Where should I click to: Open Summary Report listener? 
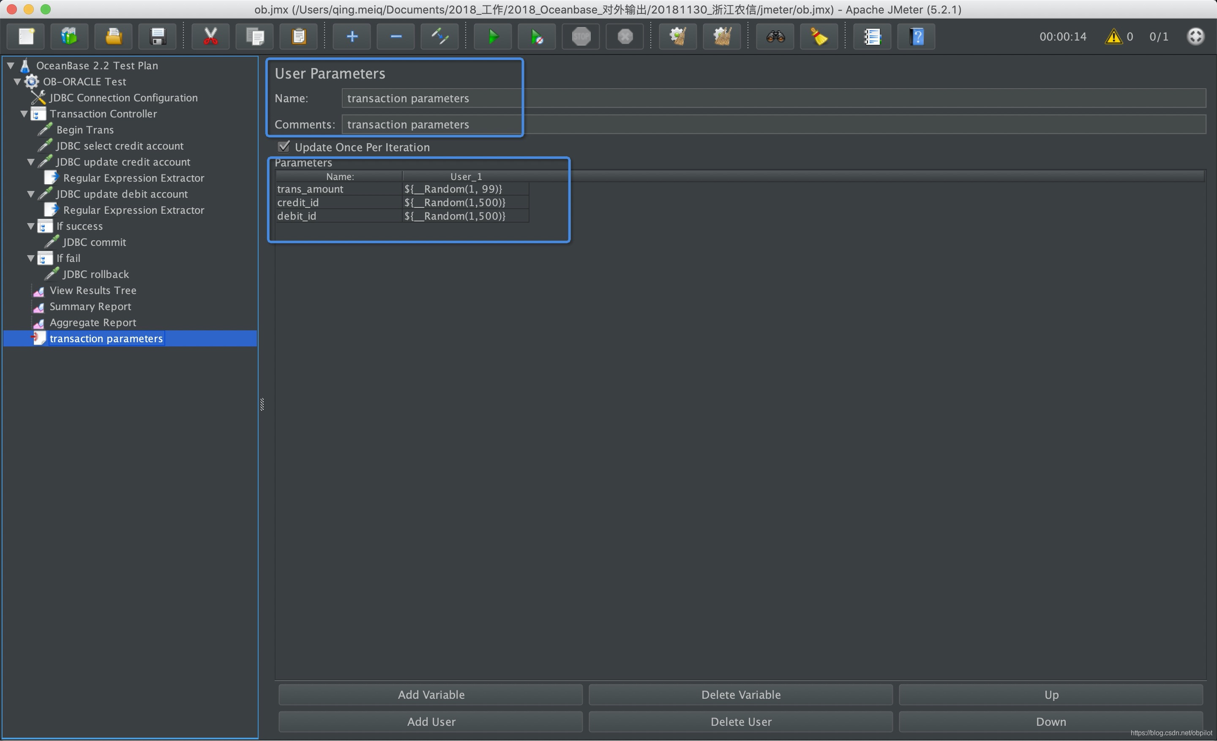pos(90,307)
